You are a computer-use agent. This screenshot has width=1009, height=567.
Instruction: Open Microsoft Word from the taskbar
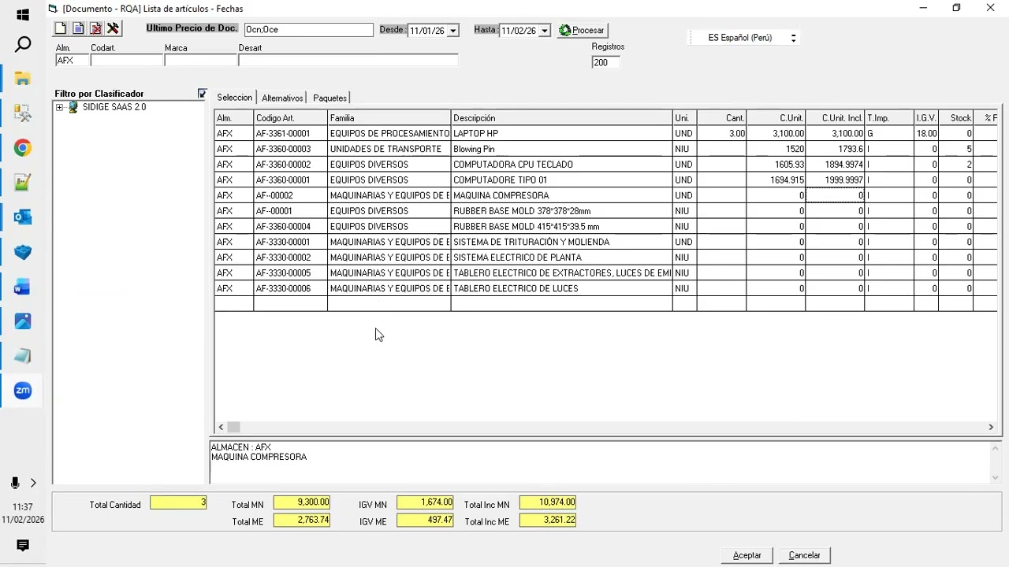(23, 287)
